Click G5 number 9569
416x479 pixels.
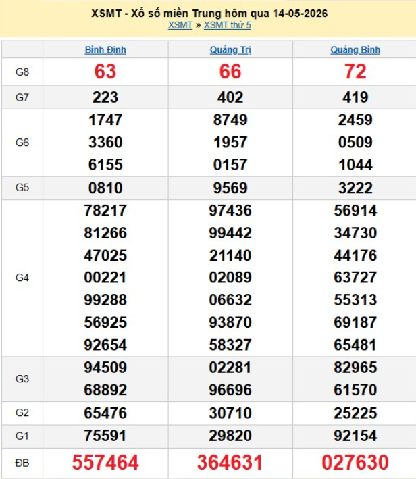230,188
